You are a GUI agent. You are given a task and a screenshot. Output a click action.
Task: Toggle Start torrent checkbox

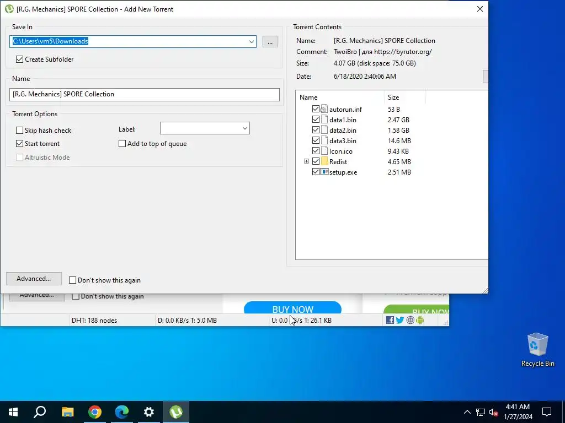point(19,144)
